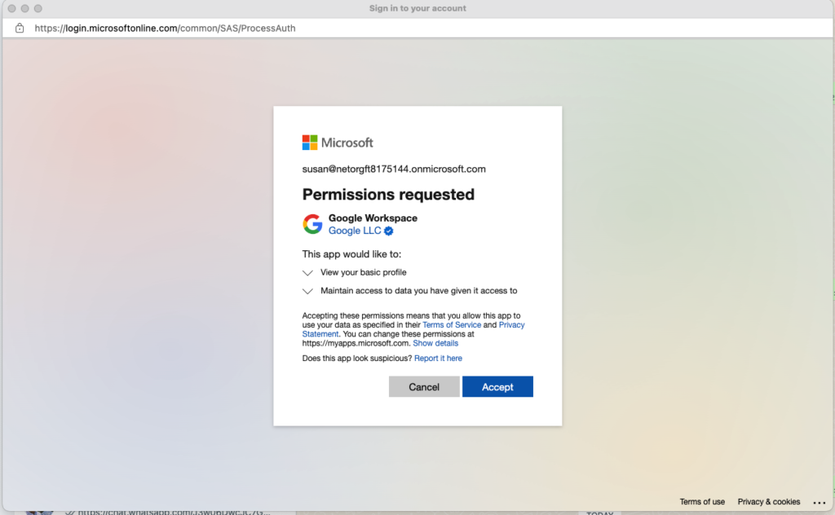Click the login.microsoftonline.com URL field

point(165,29)
